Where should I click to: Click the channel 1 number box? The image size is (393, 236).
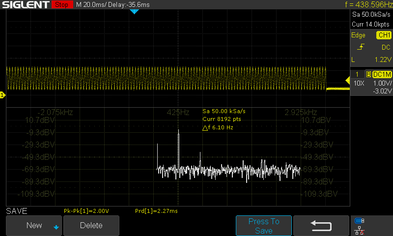click(357, 74)
